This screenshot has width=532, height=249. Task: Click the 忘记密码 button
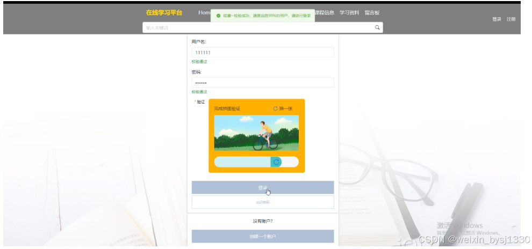(x=263, y=202)
